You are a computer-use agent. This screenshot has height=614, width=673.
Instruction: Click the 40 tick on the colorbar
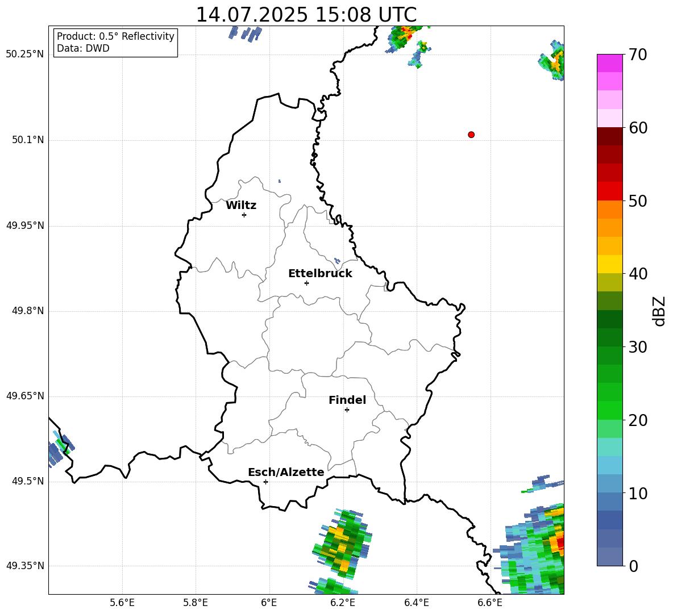pyautogui.click(x=638, y=274)
